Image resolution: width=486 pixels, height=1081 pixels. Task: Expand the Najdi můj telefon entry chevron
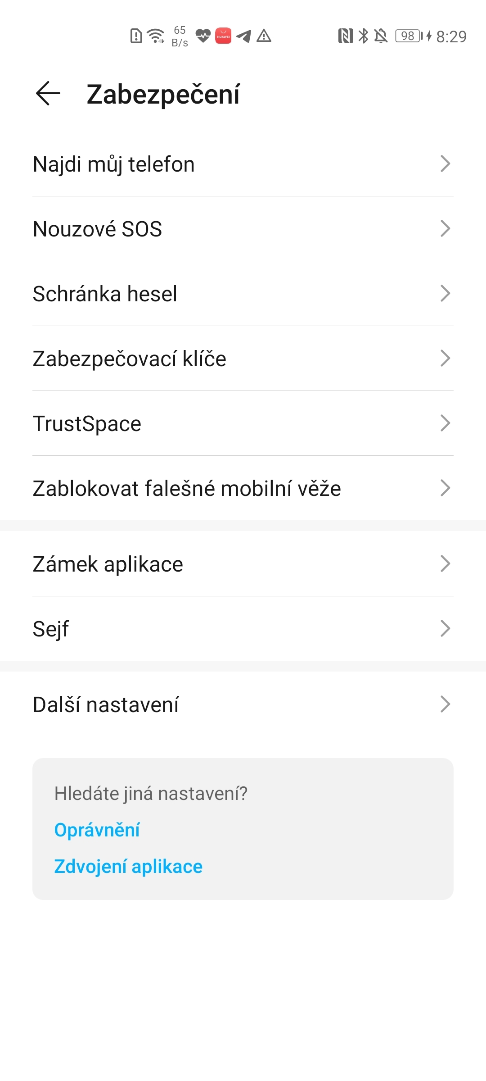(445, 164)
